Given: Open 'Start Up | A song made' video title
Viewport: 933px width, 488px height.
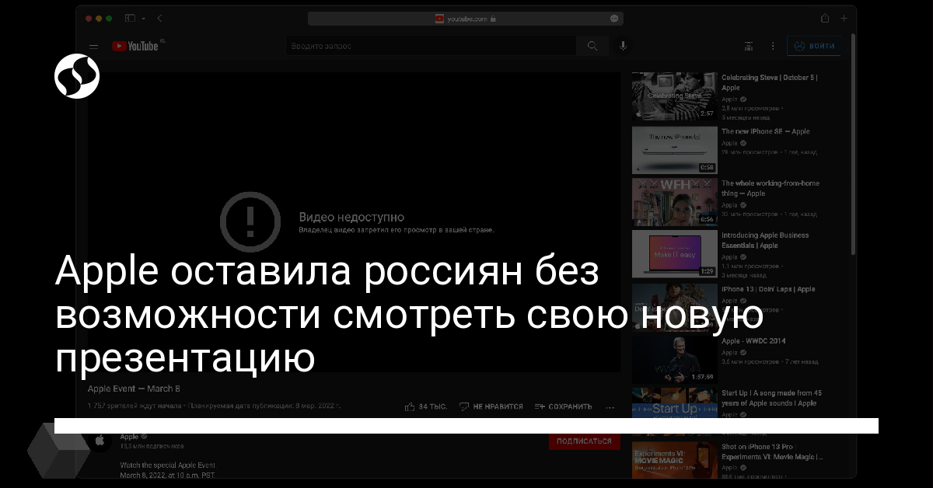Looking at the screenshot, I should pyautogui.click(x=771, y=399).
